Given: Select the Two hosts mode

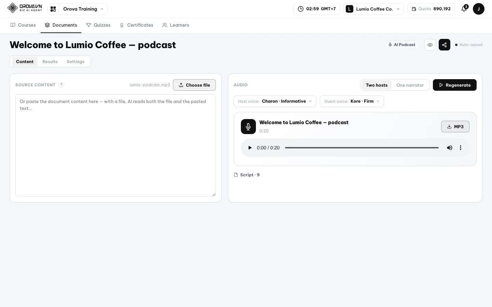Looking at the screenshot, I should 377,85.
